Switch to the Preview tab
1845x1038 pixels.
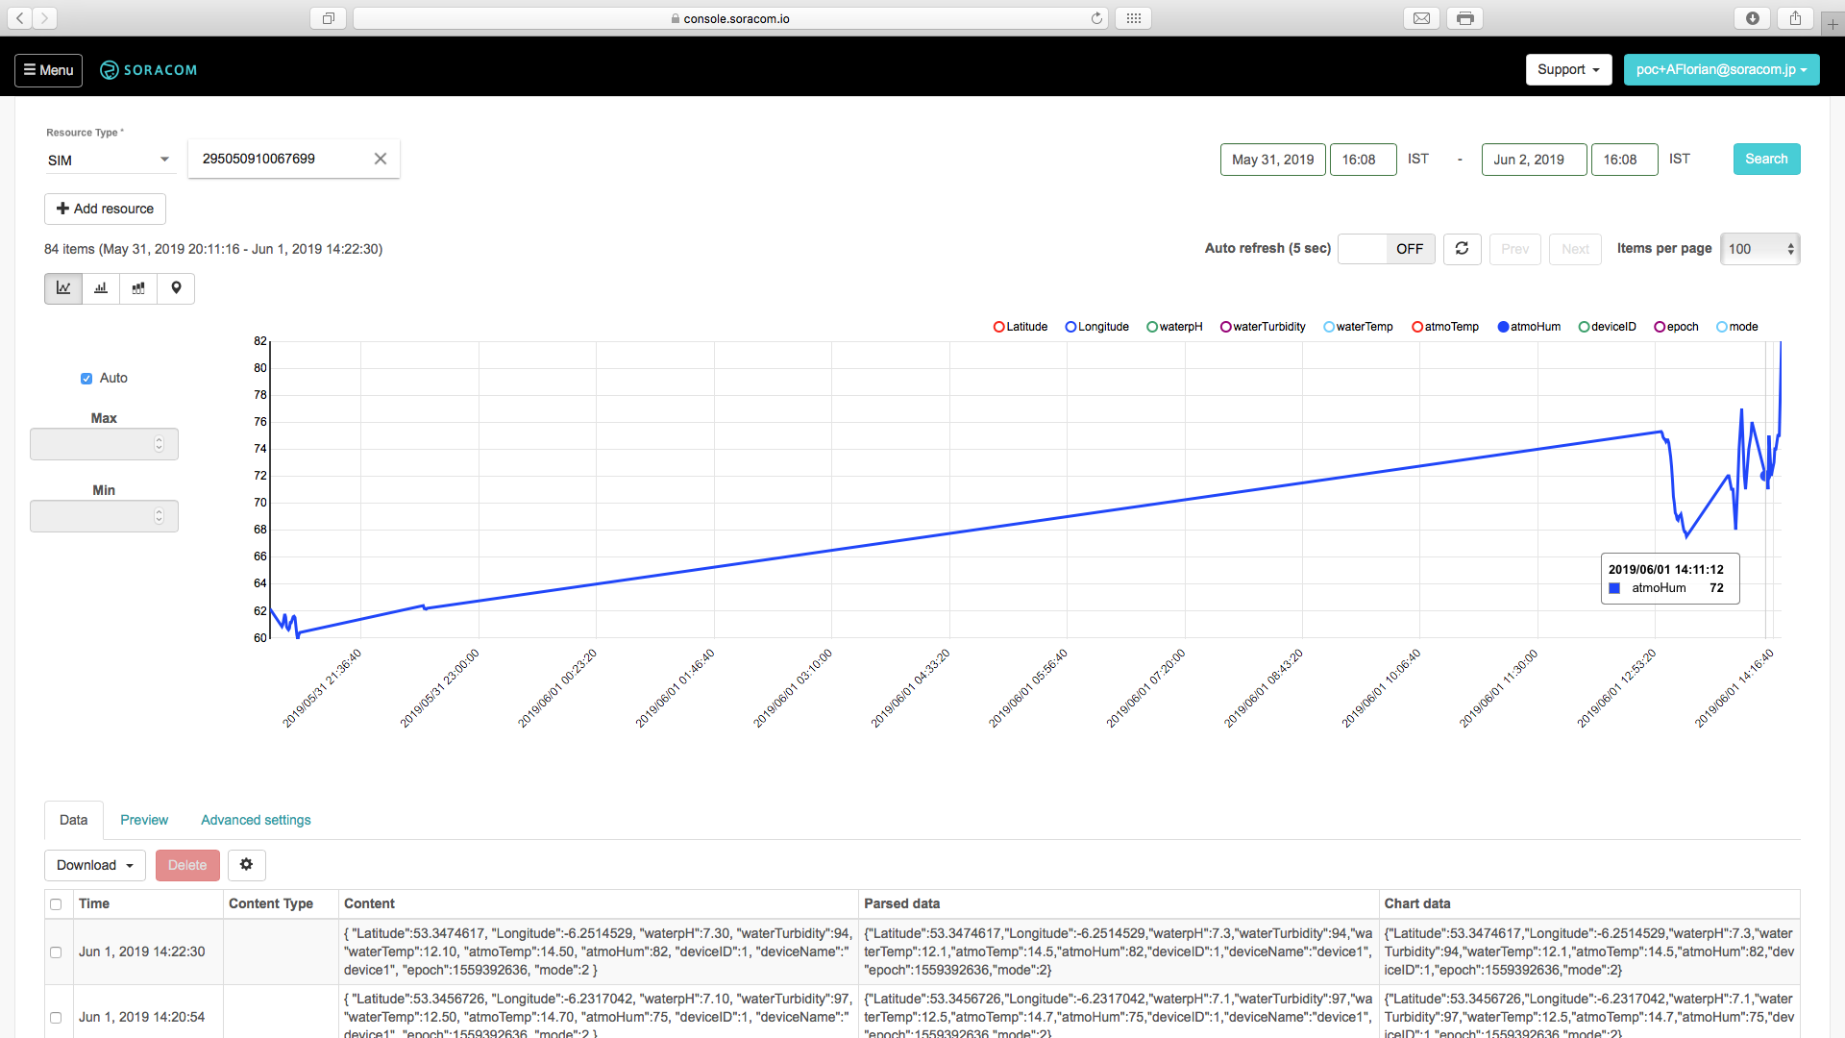tap(144, 820)
